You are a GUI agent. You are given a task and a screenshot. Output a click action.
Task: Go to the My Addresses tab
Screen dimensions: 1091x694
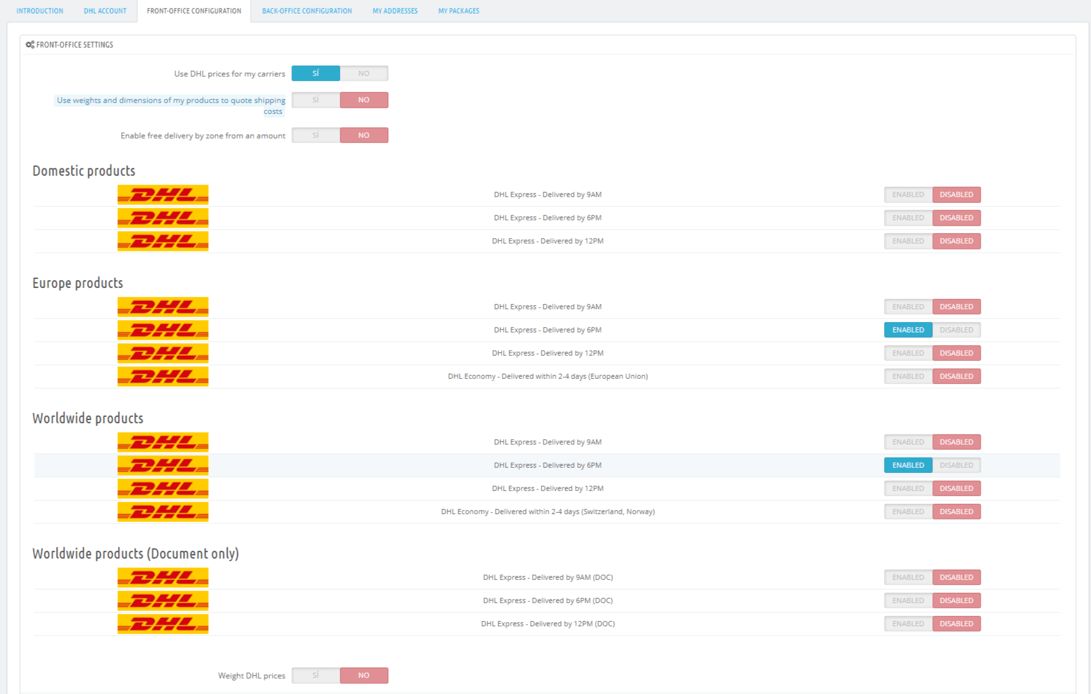point(395,11)
